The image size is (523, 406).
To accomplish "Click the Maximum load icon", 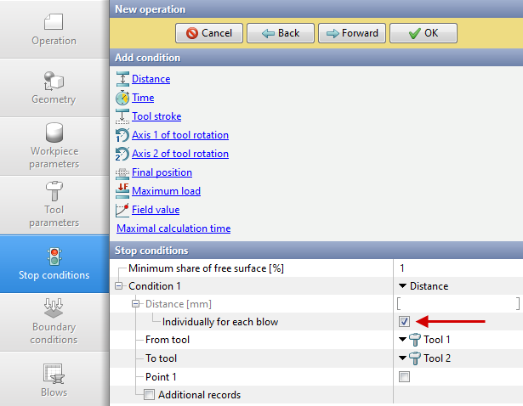I will tap(122, 191).
